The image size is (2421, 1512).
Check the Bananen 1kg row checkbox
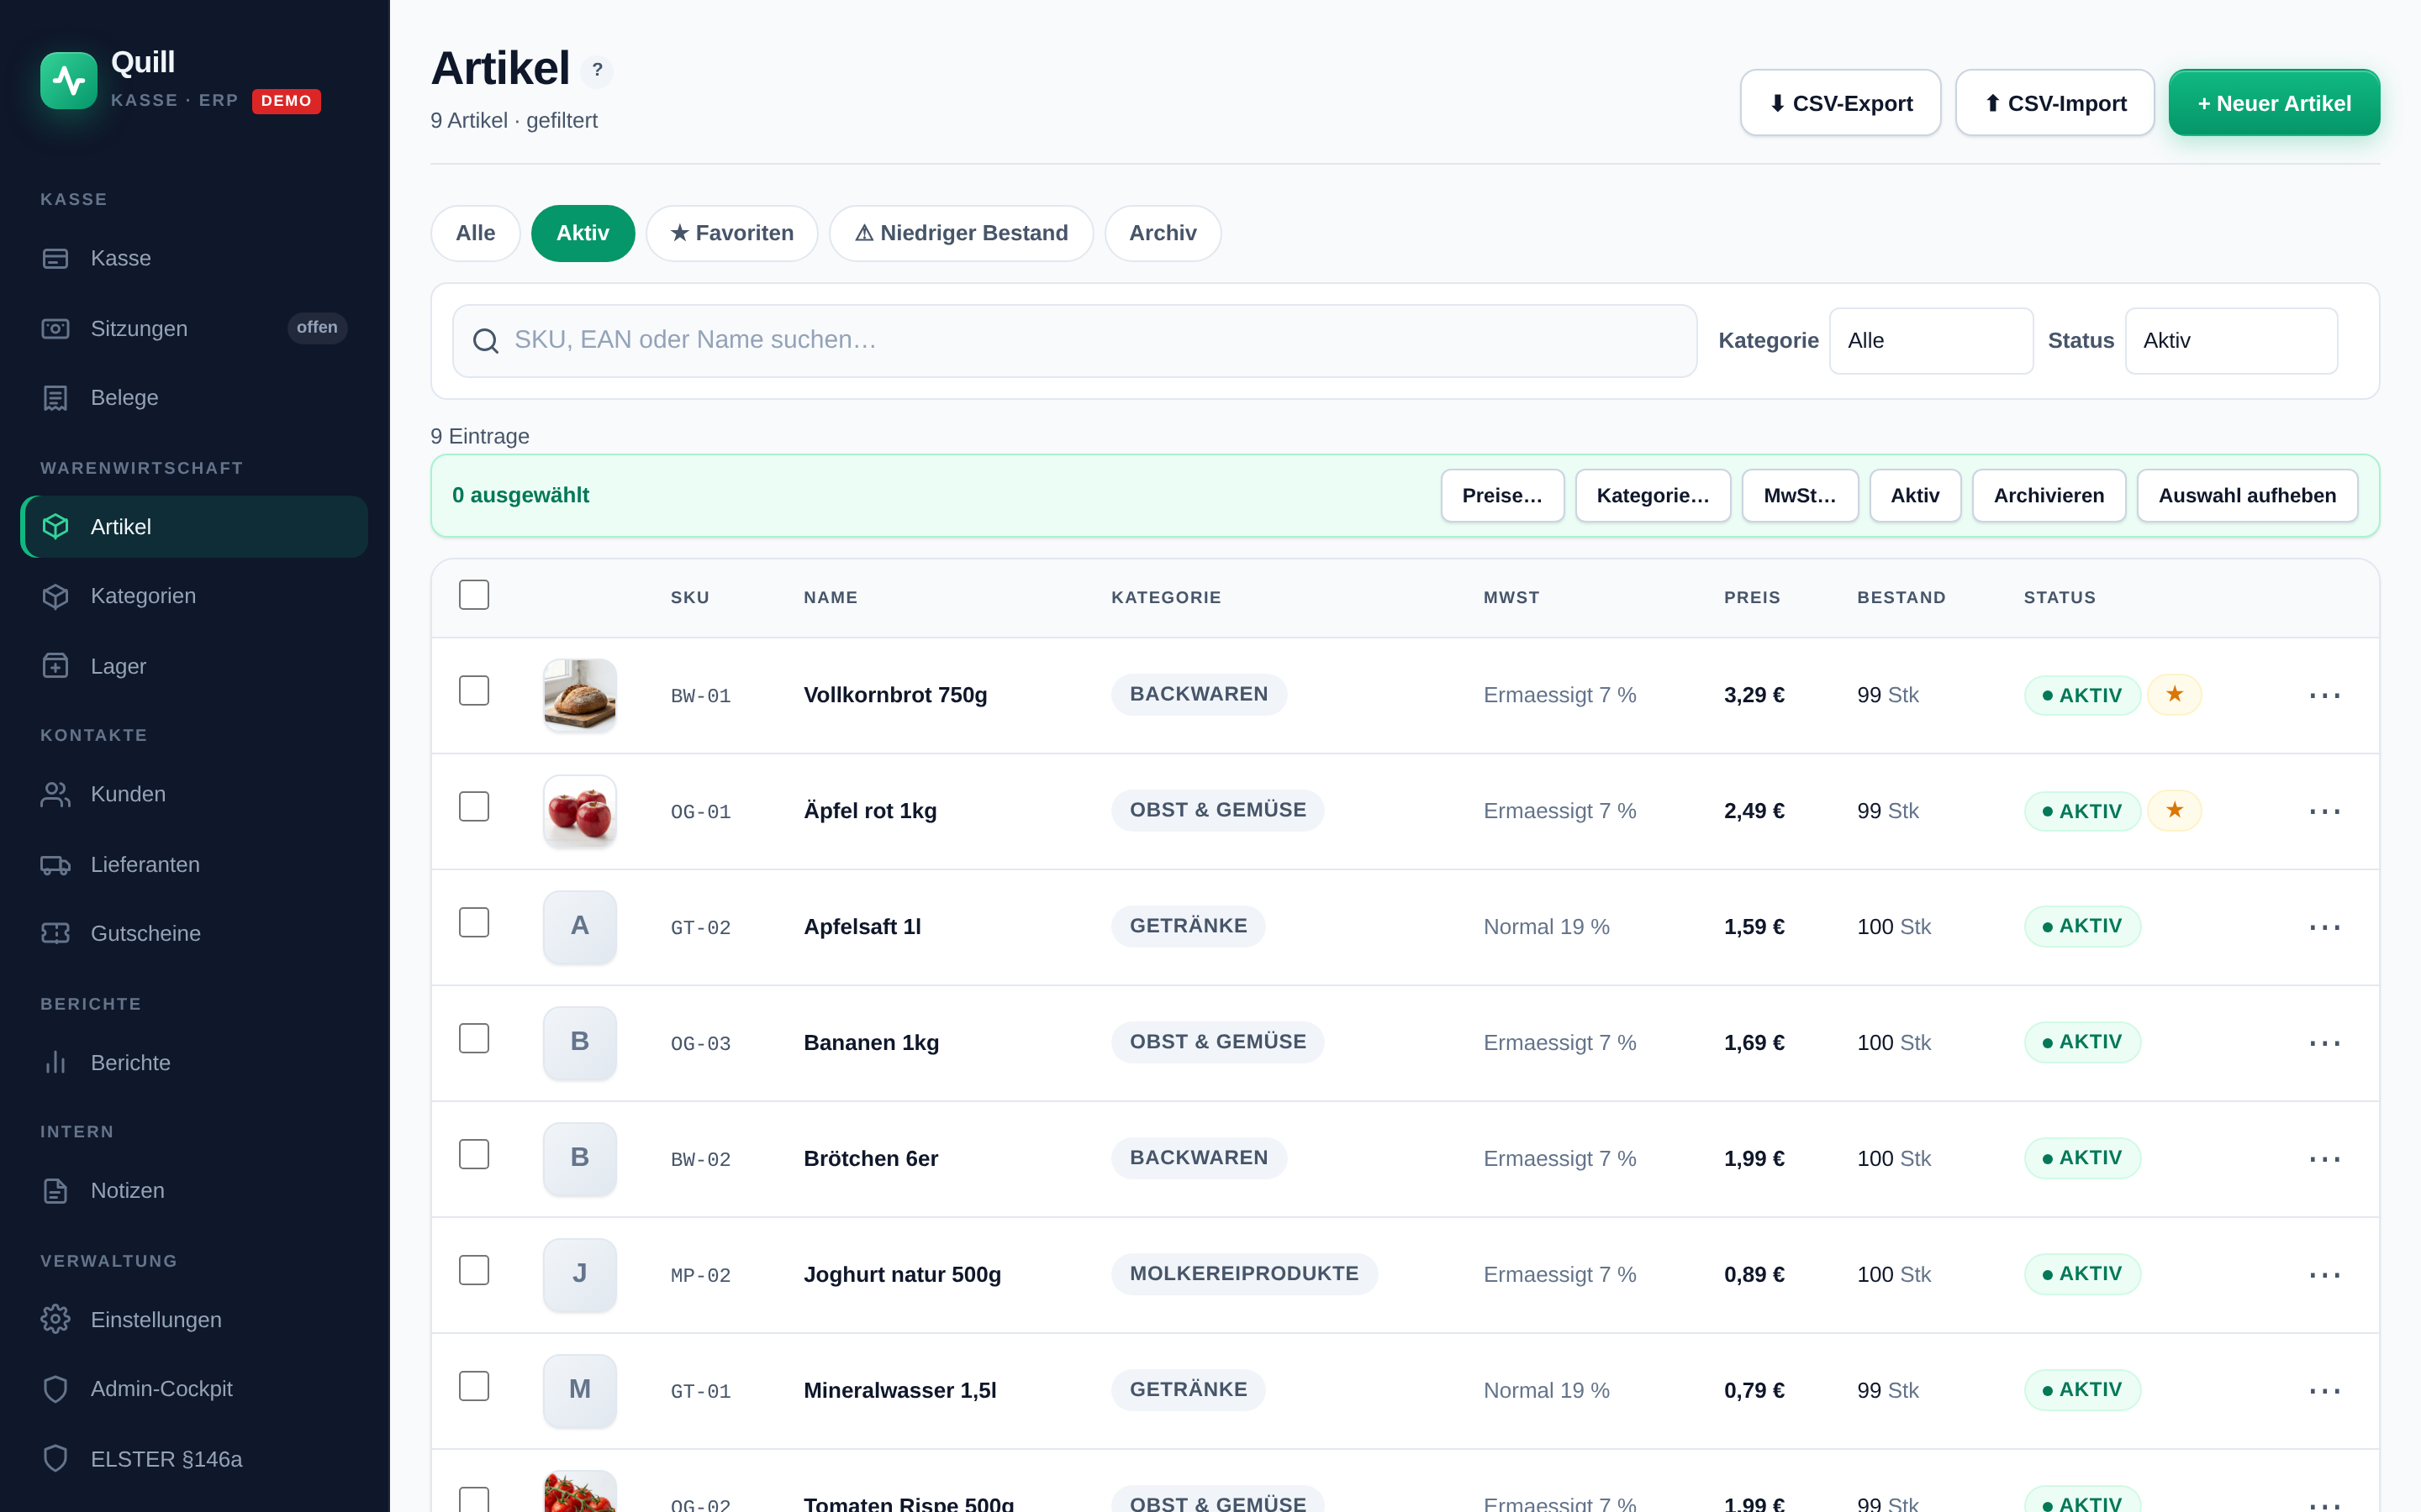(x=474, y=1039)
